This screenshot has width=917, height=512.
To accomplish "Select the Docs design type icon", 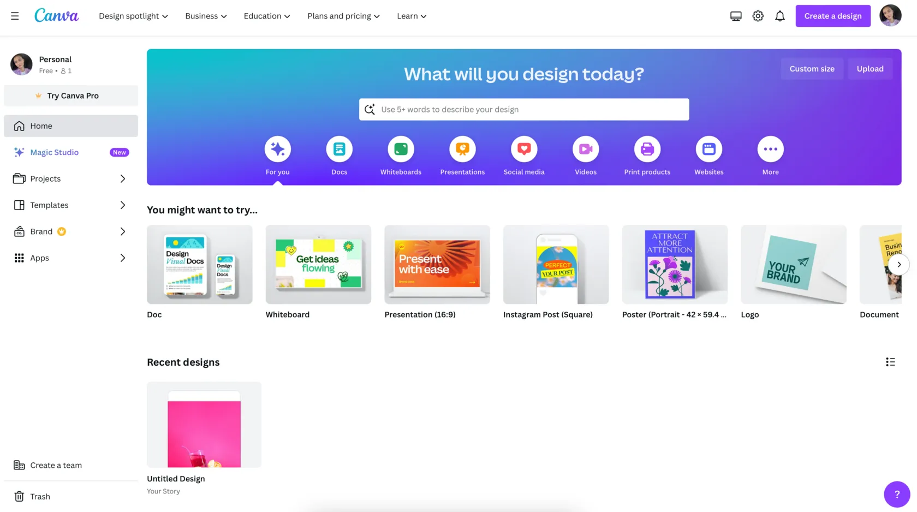I will [x=338, y=148].
